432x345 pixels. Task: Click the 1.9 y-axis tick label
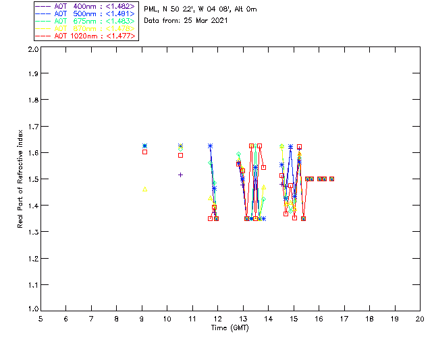(33, 73)
